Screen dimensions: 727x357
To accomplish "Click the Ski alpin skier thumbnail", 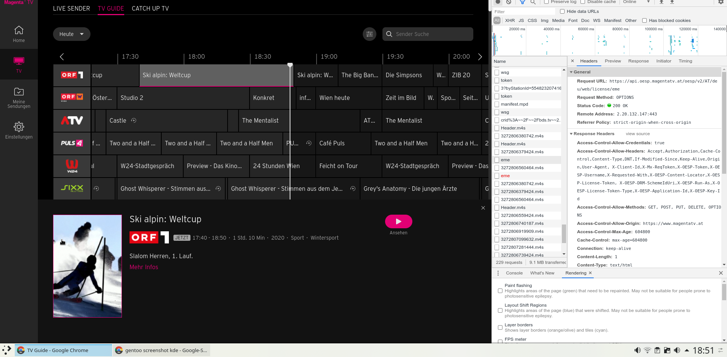I will click(87, 266).
